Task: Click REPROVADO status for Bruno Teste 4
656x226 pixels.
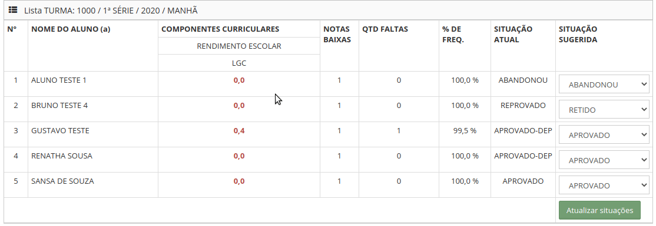Action: point(523,106)
